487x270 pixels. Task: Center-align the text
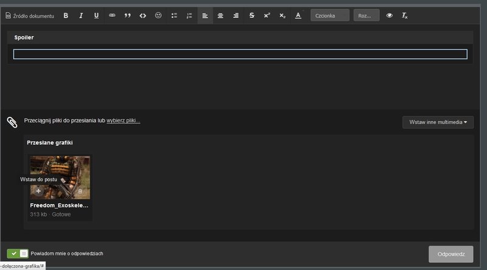(x=220, y=16)
